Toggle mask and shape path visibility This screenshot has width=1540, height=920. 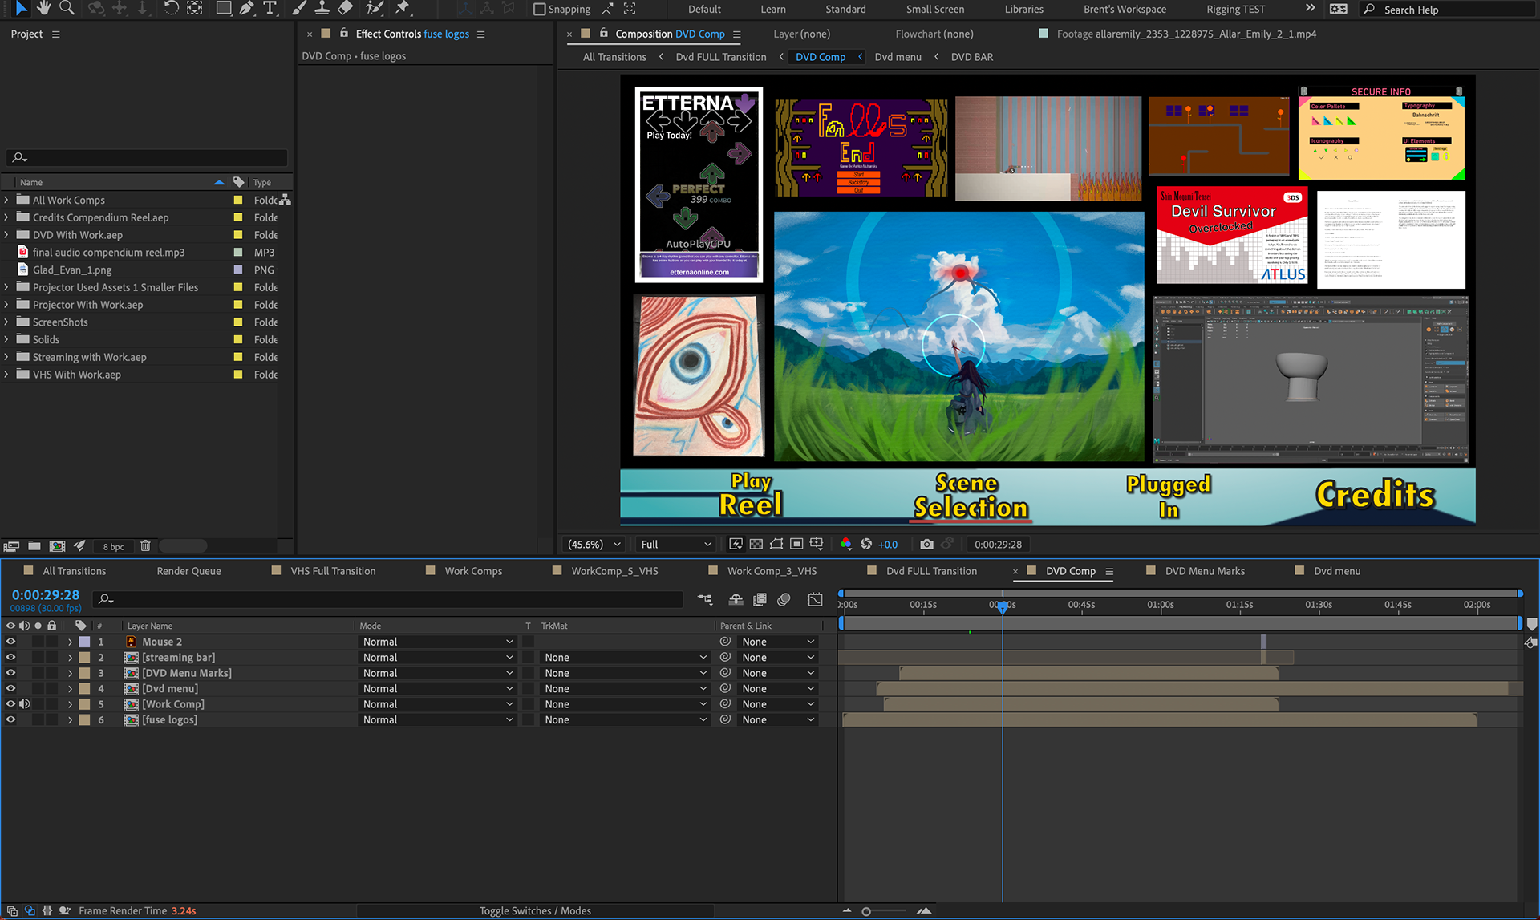(776, 544)
